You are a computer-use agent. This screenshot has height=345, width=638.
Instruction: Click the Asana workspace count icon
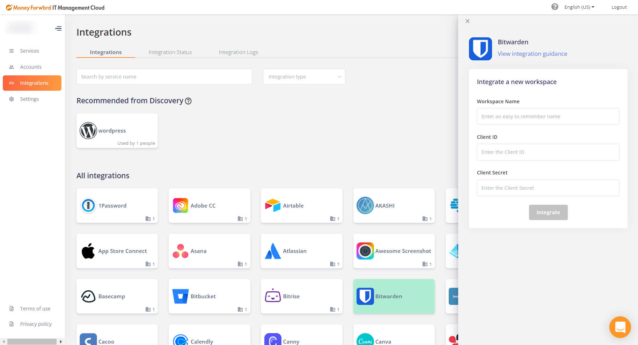pyautogui.click(x=240, y=264)
